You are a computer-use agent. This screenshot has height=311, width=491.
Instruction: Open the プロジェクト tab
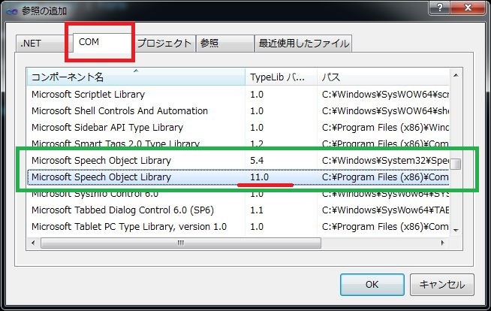pyautogui.click(x=164, y=44)
